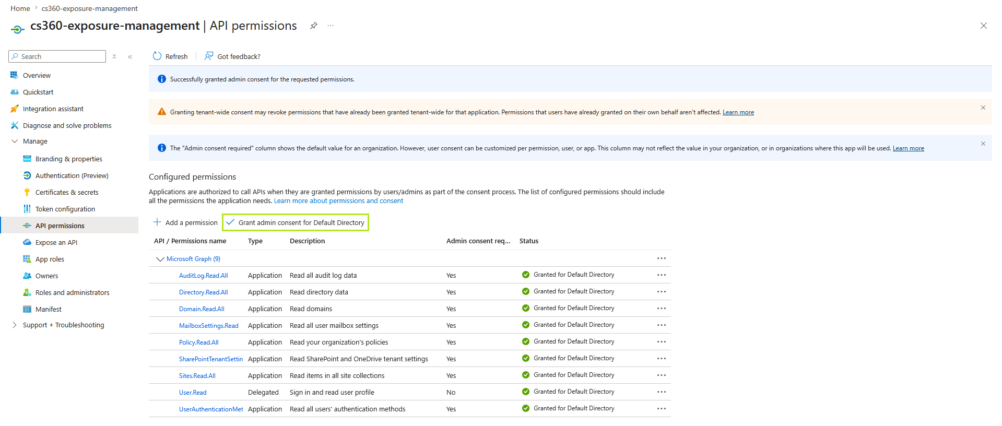The height and width of the screenshot is (426, 1002).
Task: Click Home in breadcrumb
Action: (20, 8)
